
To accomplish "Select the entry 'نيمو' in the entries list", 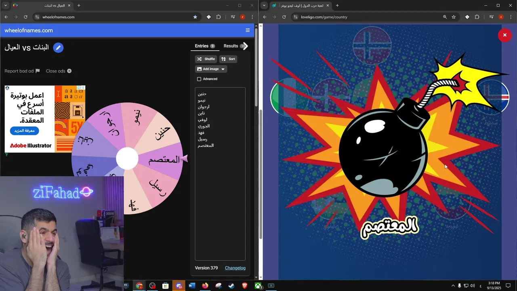I will [x=202, y=100].
